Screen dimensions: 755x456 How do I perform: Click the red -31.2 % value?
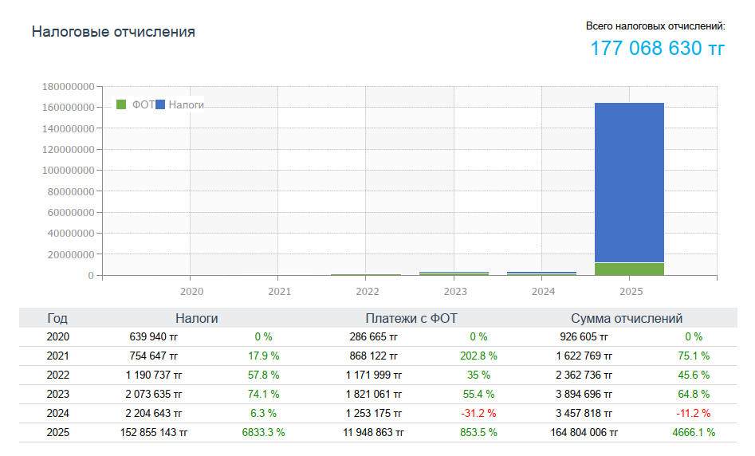tap(478, 413)
